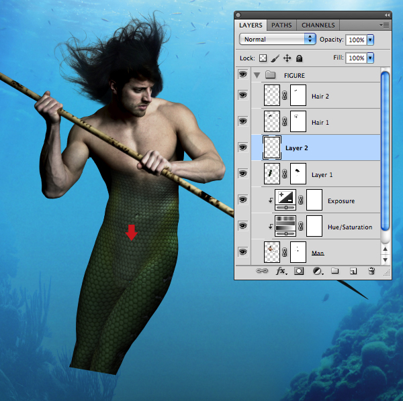The image size is (403, 401).
Task: Select the Hair 1 layer mask thumbnail
Action: point(298,121)
